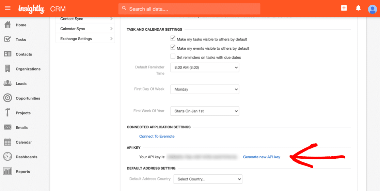
Task: Click the First Day Of Week label
Action: click(x=149, y=89)
